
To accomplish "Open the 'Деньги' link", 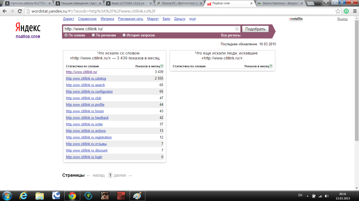I will [x=180, y=19].
